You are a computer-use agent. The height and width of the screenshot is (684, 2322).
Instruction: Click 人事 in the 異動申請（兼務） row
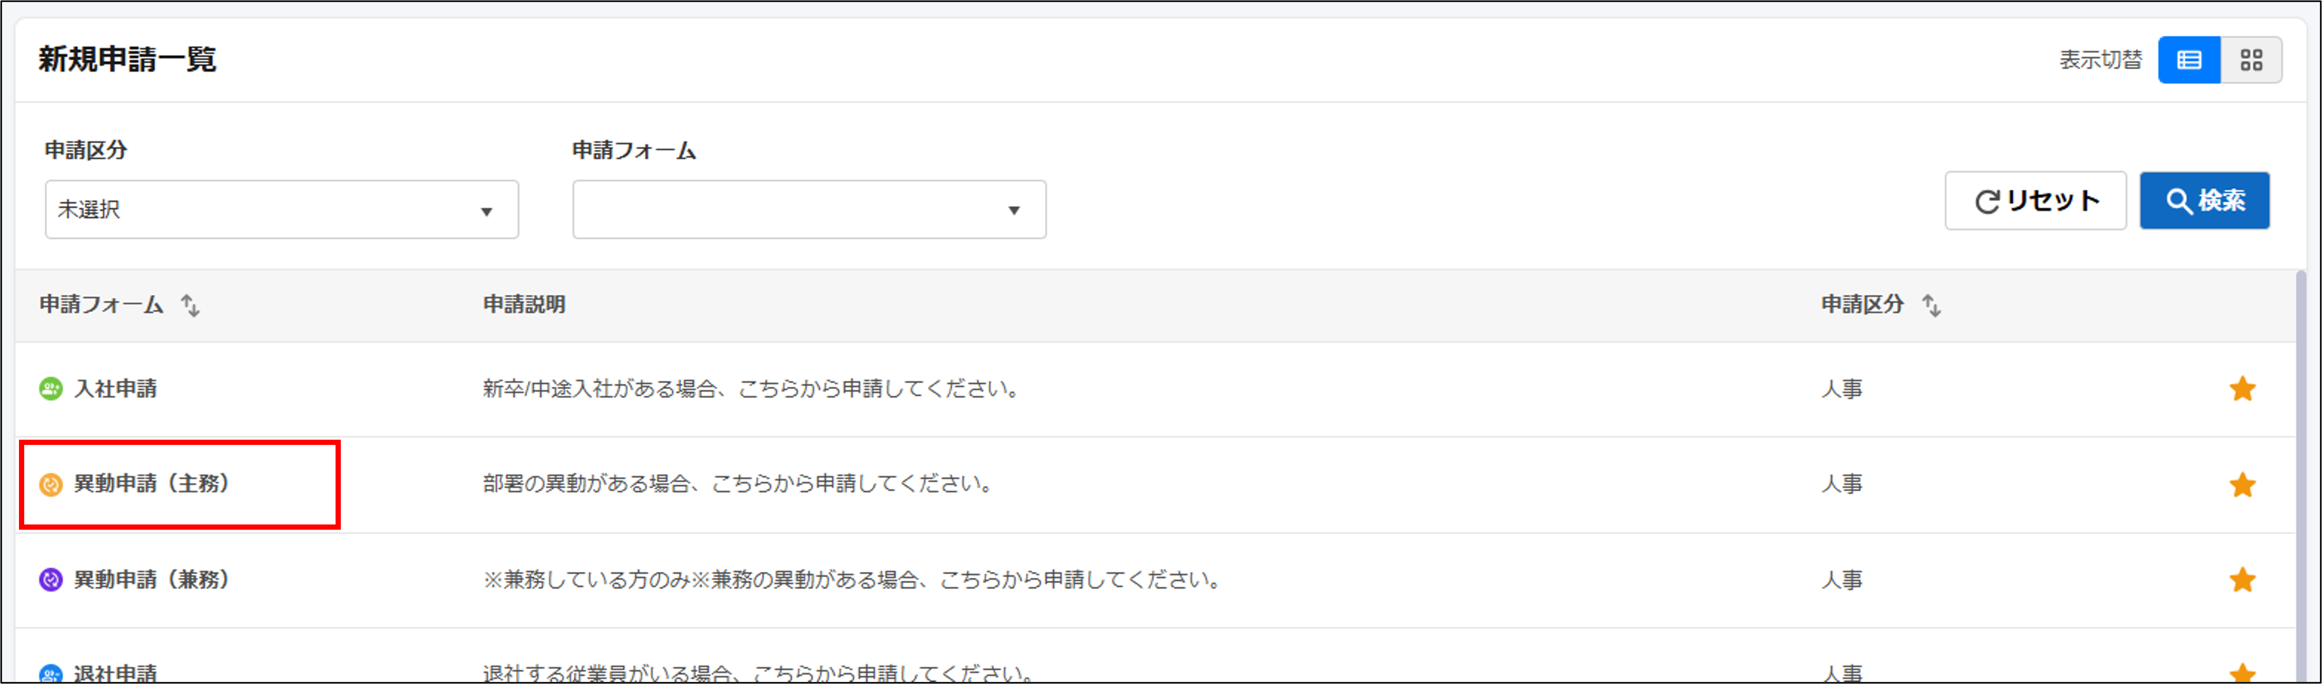tap(1842, 579)
